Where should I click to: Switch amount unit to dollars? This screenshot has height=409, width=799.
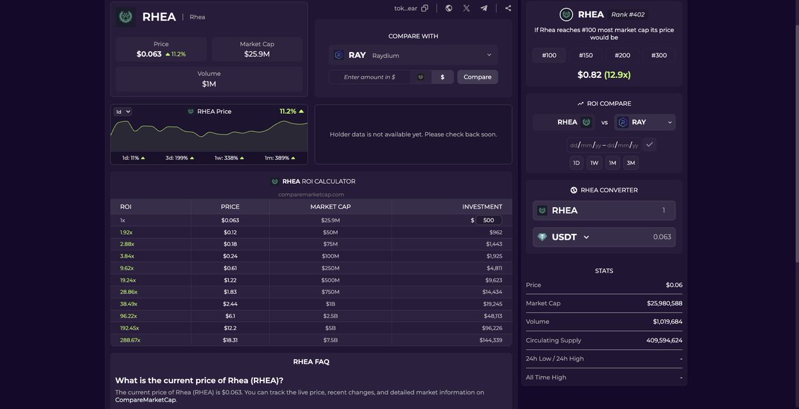click(442, 77)
